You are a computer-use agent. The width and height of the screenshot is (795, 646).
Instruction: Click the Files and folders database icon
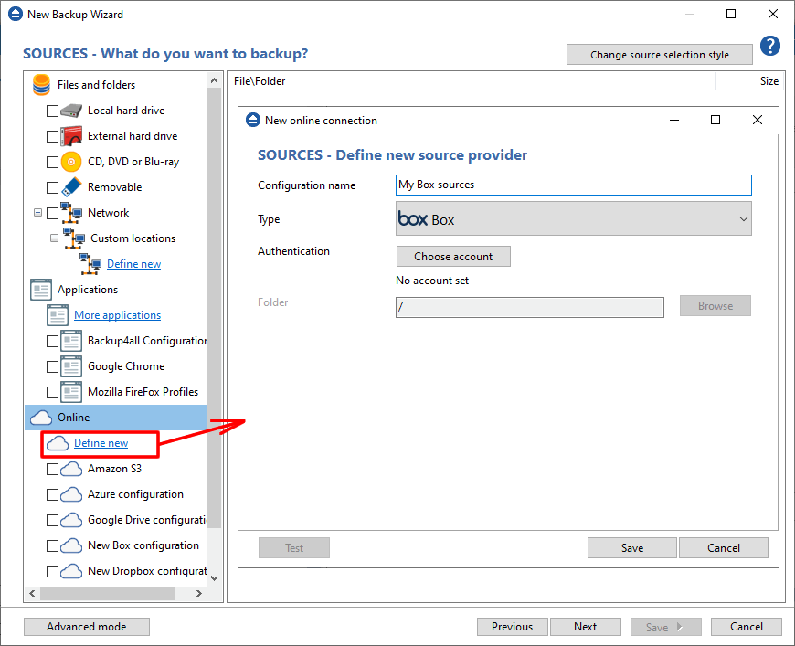(x=41, y=85)
